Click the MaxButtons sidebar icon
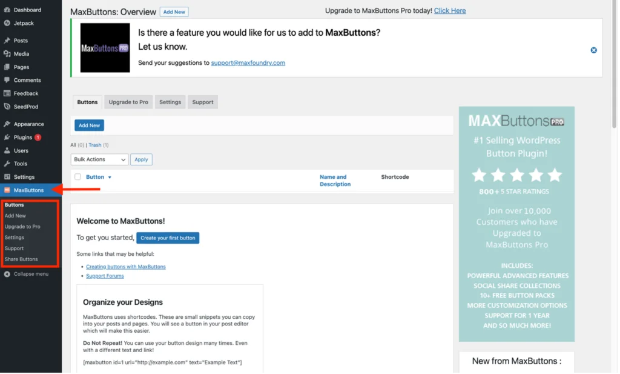Image resolution: width=620 pixels, height=374 pixels. click(x=7, y=190)
